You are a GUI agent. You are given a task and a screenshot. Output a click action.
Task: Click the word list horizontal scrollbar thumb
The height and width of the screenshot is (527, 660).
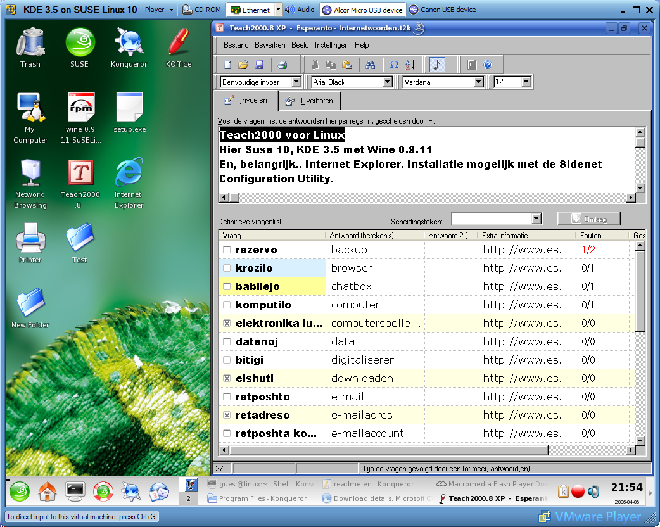click(x=389, y=450)
